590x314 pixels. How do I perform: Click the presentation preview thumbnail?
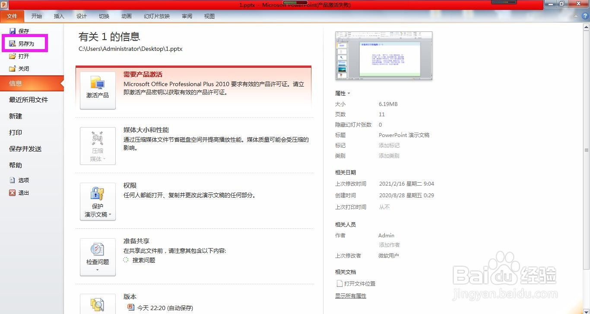click(384, 56)
